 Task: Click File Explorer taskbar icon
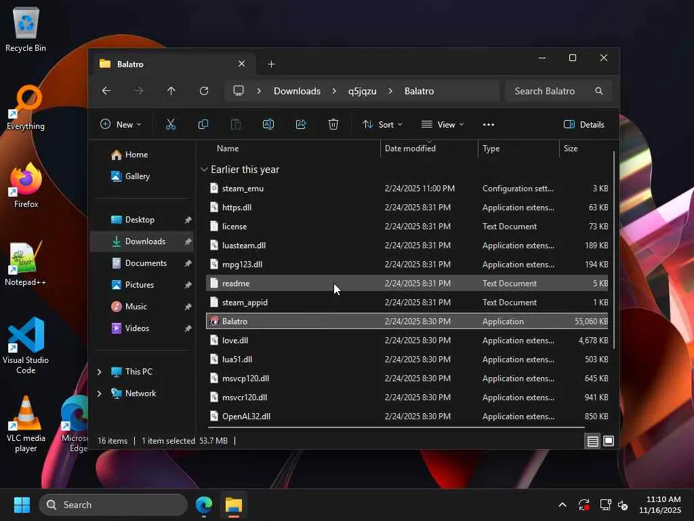tap(234, 505)
